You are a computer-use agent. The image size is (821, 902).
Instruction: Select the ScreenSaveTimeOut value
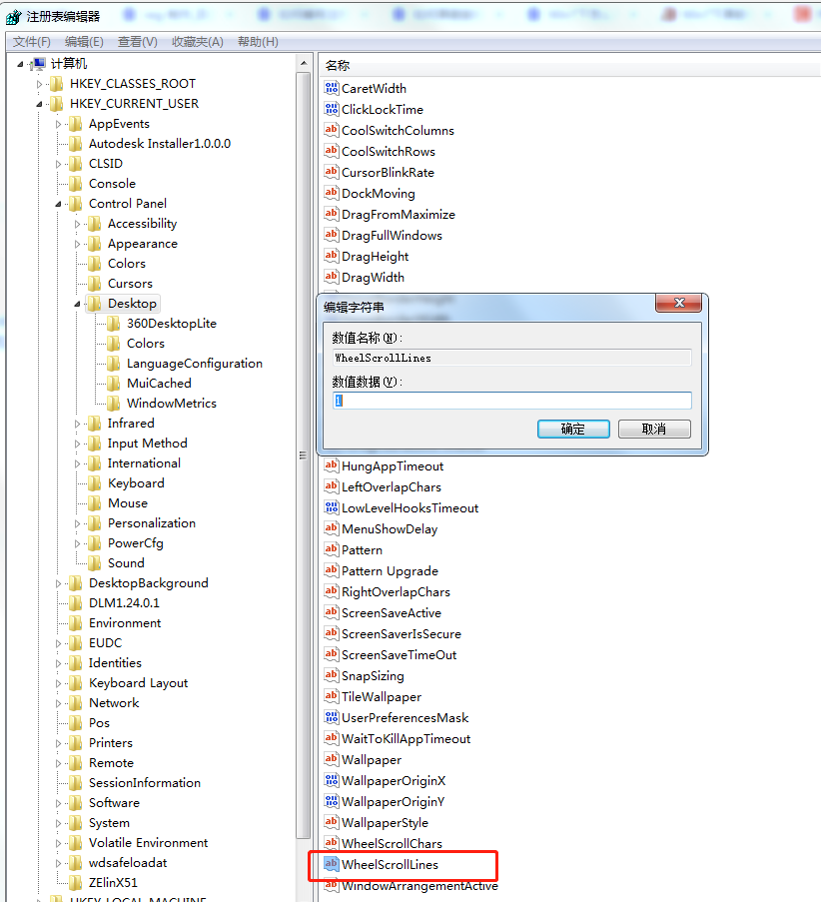click(399, 654)
